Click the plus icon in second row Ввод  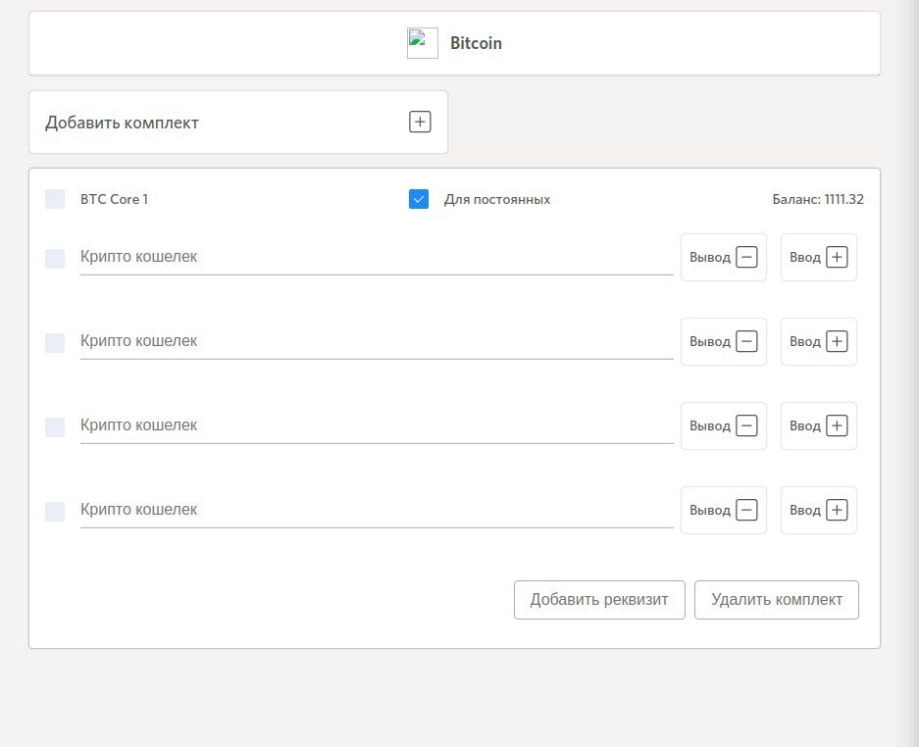tap(837, 341)
